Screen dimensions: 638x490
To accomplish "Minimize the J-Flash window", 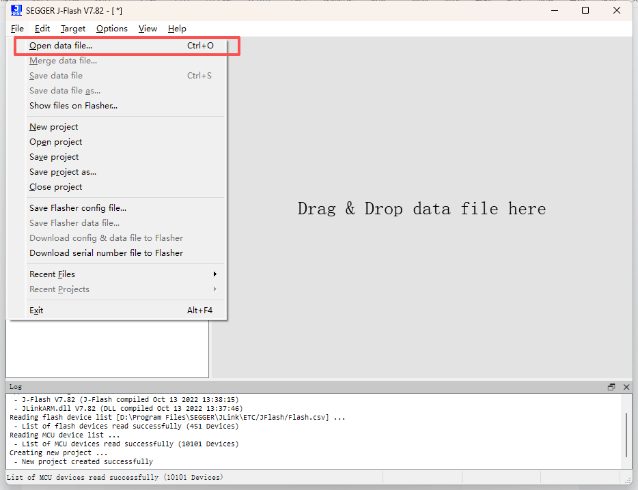I will tap(554, 10).
